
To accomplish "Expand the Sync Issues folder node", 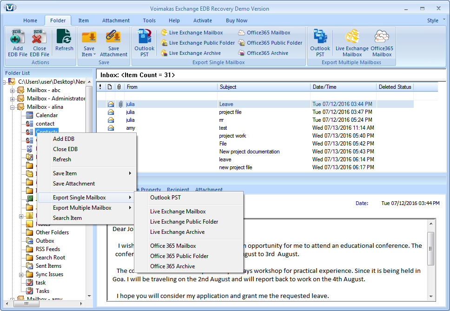I will pos(21,275).
